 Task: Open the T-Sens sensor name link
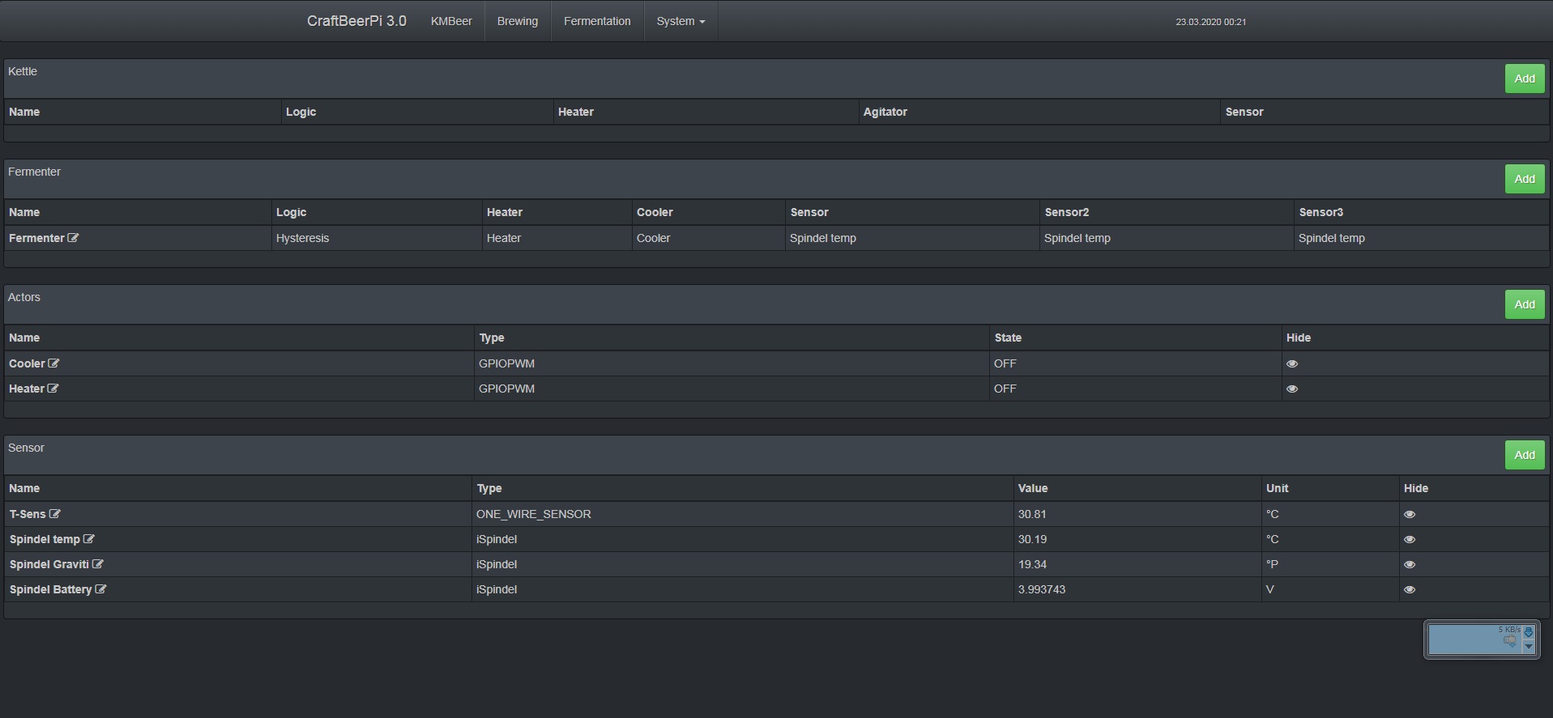28,514
